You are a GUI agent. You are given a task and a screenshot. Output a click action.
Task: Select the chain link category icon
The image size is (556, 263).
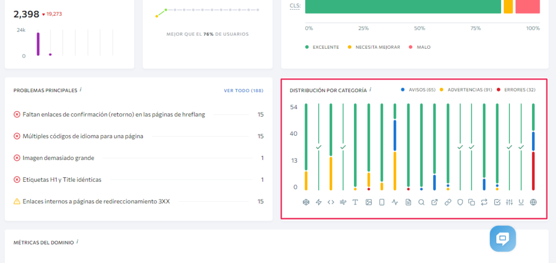[448, 202]
